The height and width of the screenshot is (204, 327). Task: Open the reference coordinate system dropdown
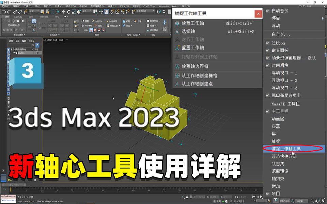coord(87,11)
